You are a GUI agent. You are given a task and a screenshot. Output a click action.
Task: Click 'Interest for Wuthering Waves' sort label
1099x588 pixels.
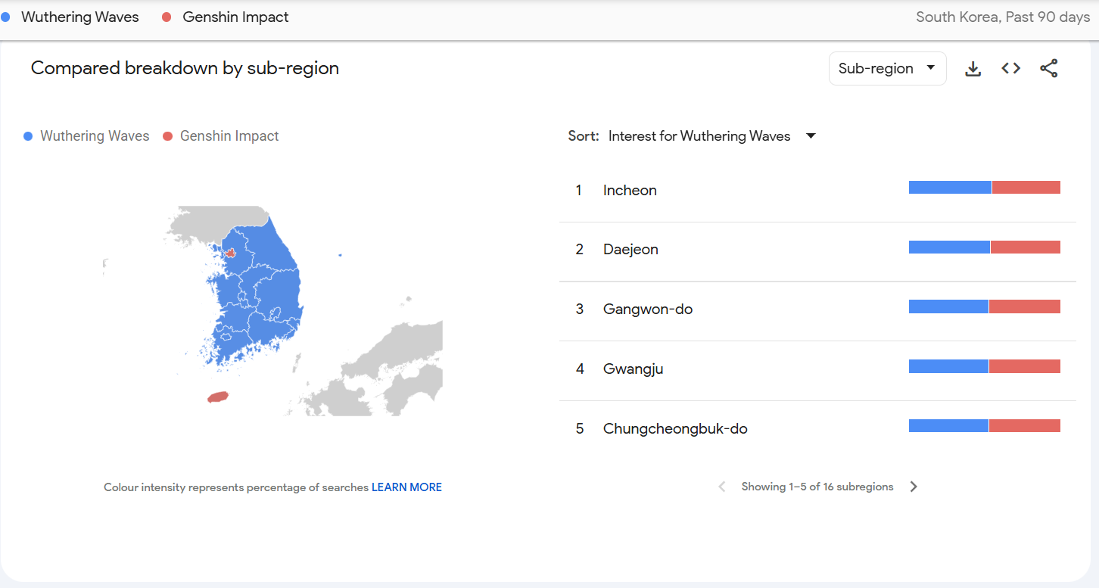click(x=699, y=136)
